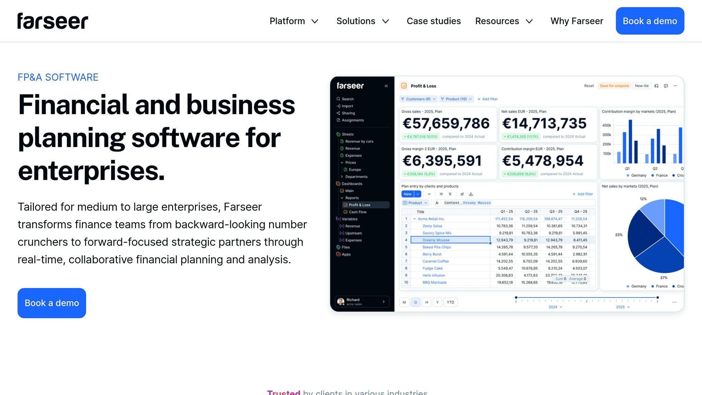Open the Solutions dropdown in the top navigation
The image size is (702, 395).
coord(363,21)
